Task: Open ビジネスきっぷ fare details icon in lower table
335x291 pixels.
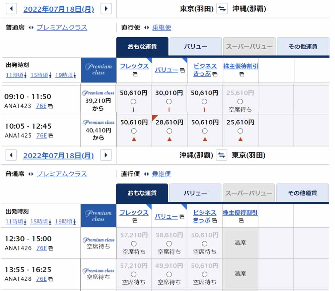Action: [214, 221]
